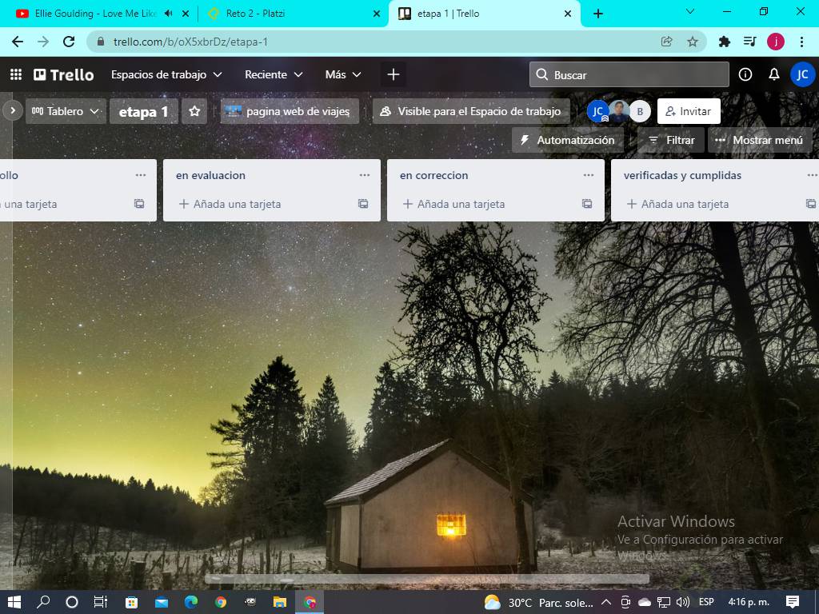
Task: Create card from template in leftmost list
Action: point(139,204)
